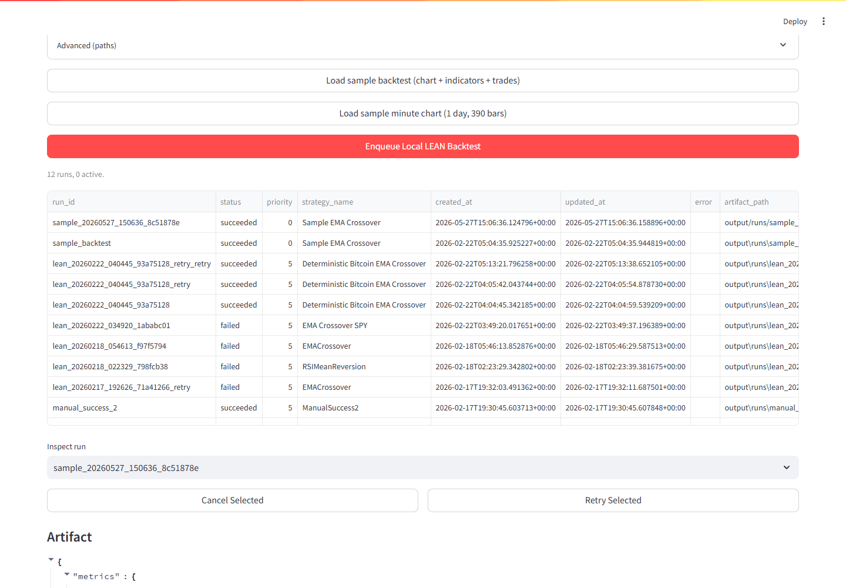Select the sample_backtest run_id cell
The height and width of the screenshot is (588, 846).
click(x=132, y=243)
